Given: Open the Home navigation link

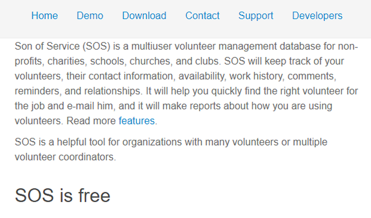Looking at the screenshot, I should pyautogui.click(x=45, y=16).
